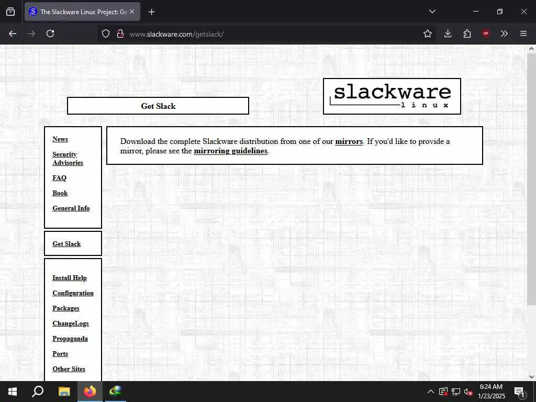536x402 pixels.
Task: Open taskbar clock and date
Action: 491,392
